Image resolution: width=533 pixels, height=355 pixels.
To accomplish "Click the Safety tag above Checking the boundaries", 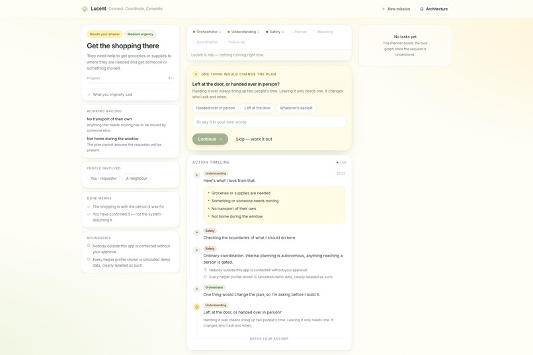I will coord(210,231).
